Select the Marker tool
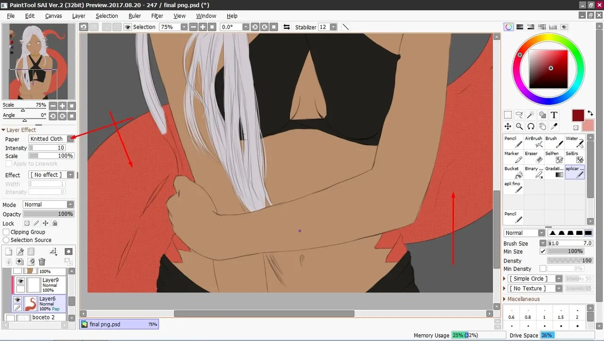The image size is (604, 341). click(x=513, y=157)
